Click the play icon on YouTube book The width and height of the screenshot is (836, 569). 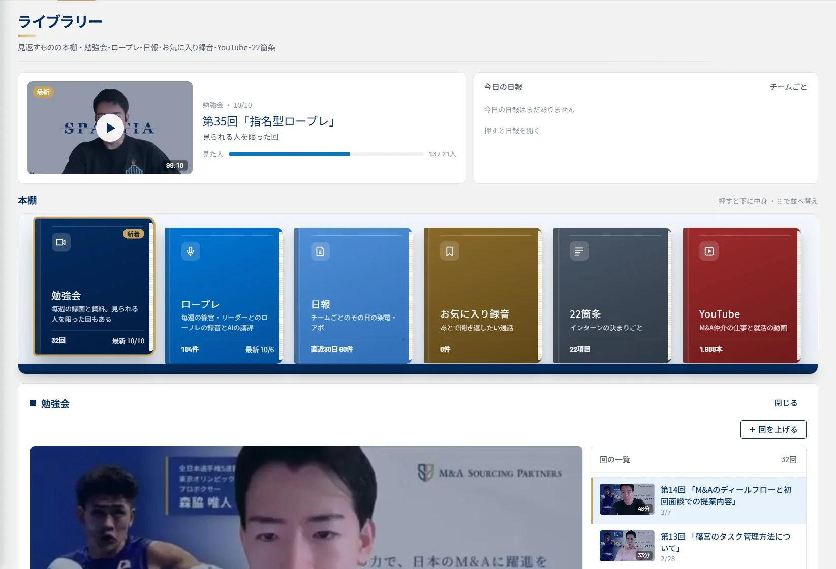[709, 251]
